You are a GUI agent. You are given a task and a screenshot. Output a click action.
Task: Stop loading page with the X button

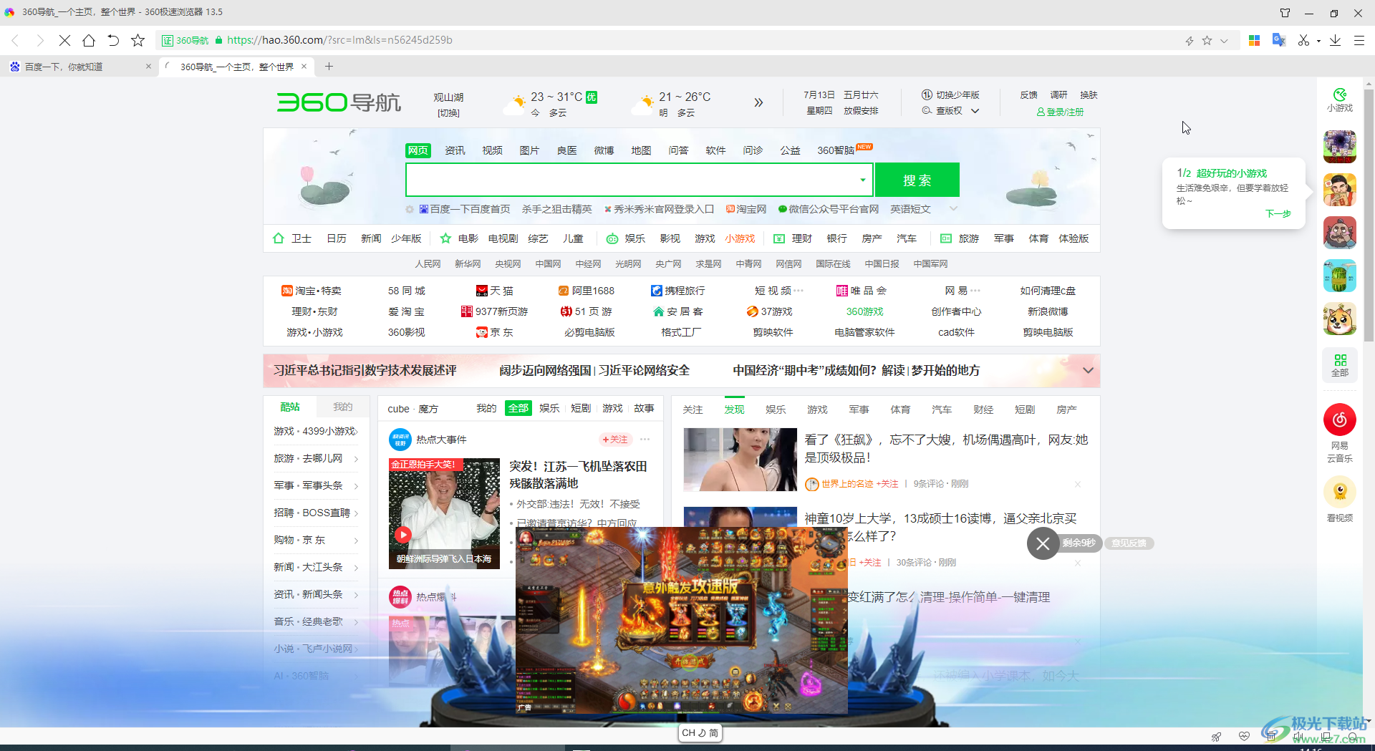coord(64,40)
